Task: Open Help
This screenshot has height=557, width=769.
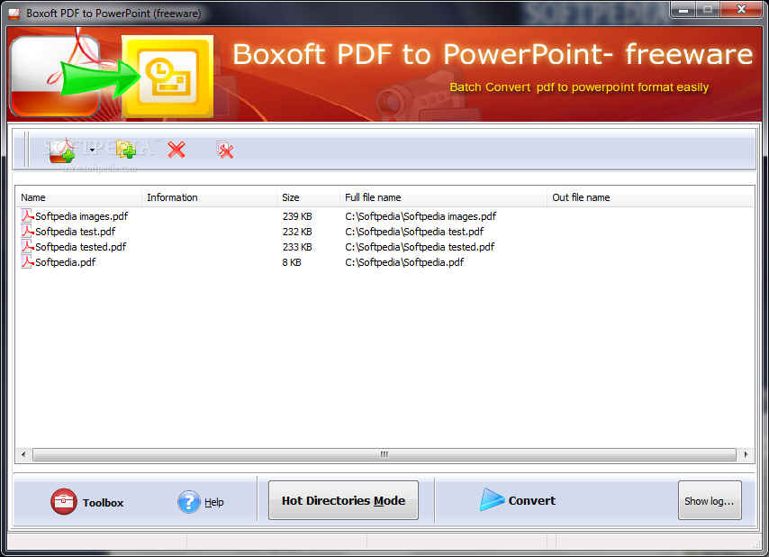Action: point(201,502)
